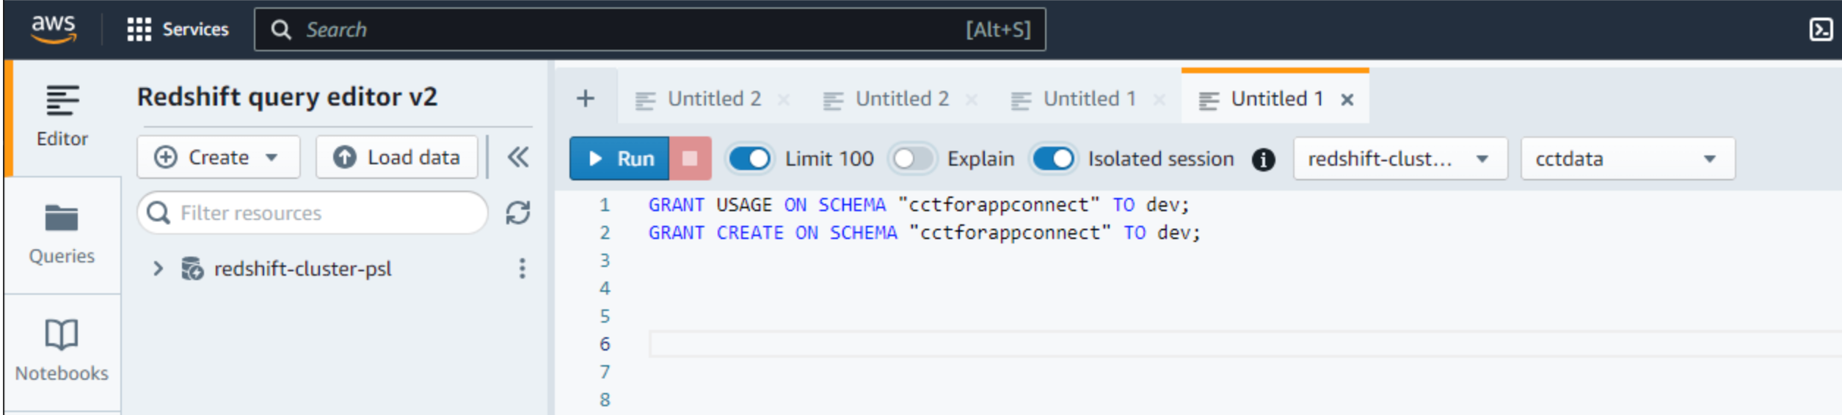This screenshot has width=1842, height=415.
Task: Collapse the resource panel with double chevron
Action: 518,157
